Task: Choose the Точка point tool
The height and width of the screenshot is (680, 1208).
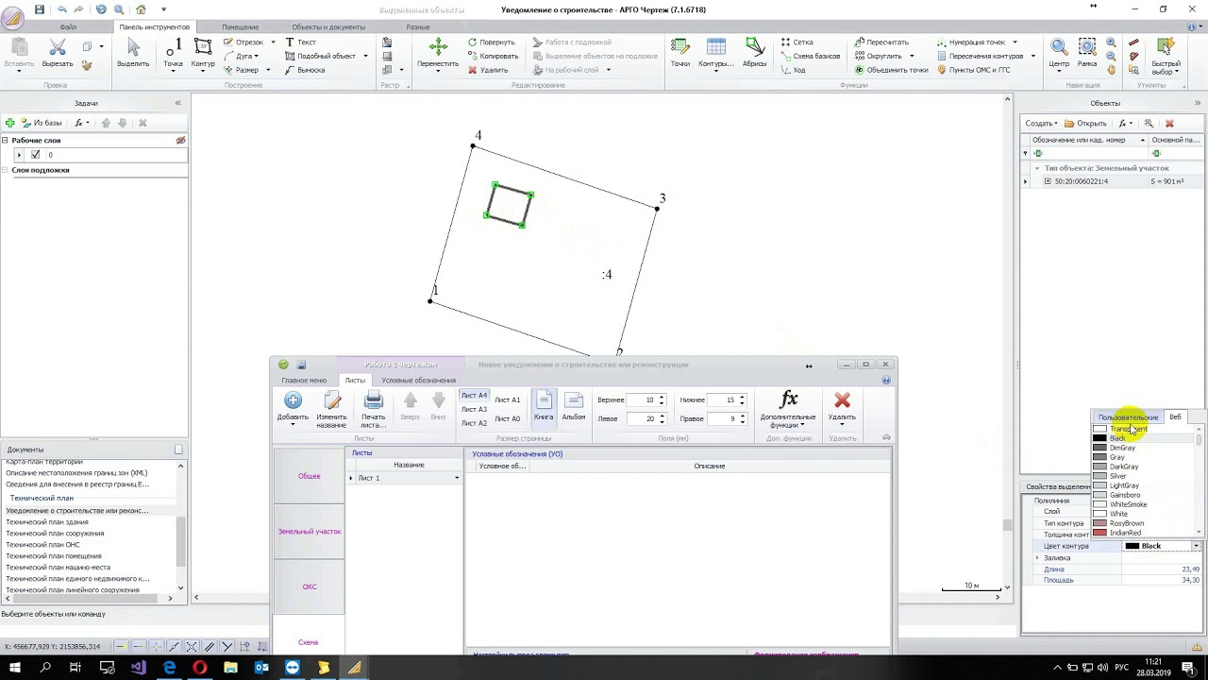Action: (x=173, y=53)
